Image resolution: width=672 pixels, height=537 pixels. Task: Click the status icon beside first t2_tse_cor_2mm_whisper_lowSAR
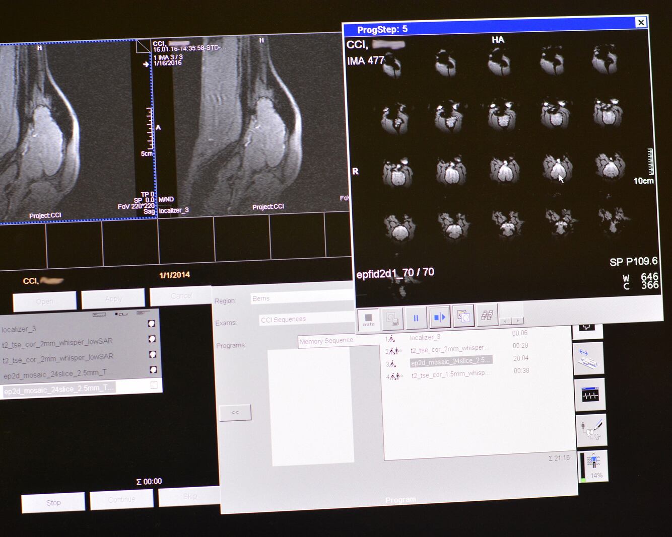click(x=152, y=339)
